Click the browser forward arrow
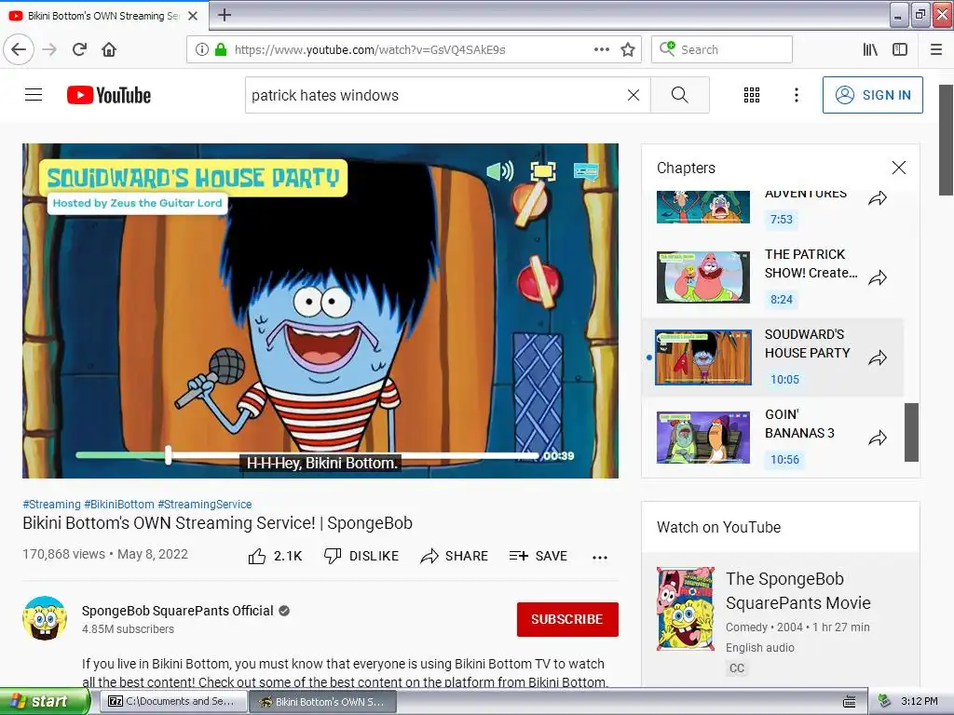 pyautogui.click(x=50, y=49)
